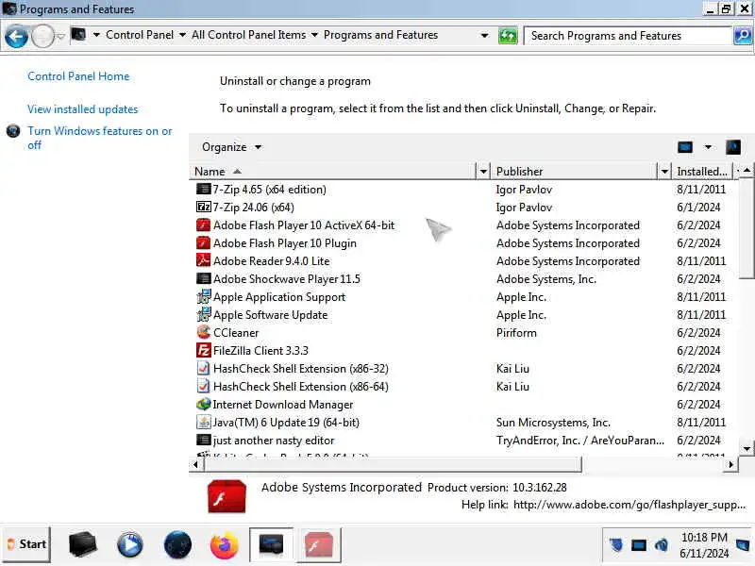Viewport: 755px width, 566px height.
Task: Click All Control Panel Items breadcrumb
Action: (248, 35)
